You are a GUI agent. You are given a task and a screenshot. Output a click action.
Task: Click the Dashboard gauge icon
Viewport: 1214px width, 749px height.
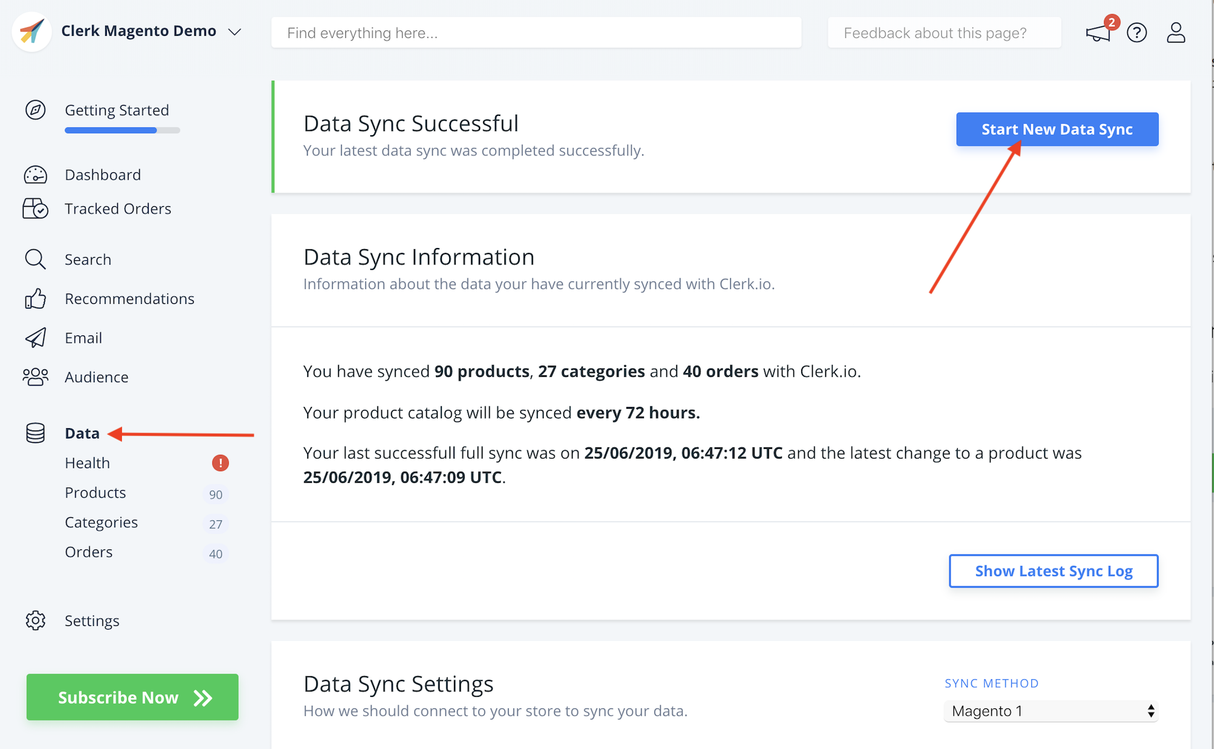(35, 175)
